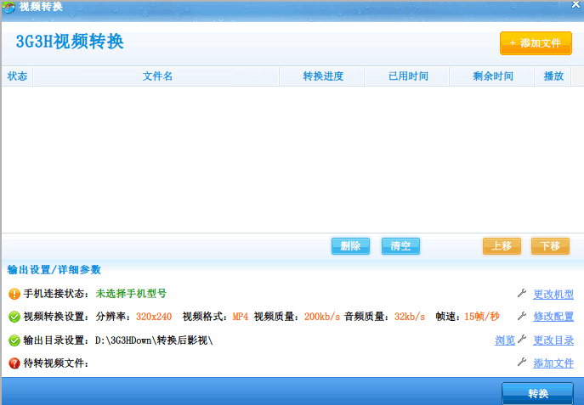The width and height of the screenshot is (584, 405).
Task: Open the 更改机型 link
Action: click(x=553, y=295)
